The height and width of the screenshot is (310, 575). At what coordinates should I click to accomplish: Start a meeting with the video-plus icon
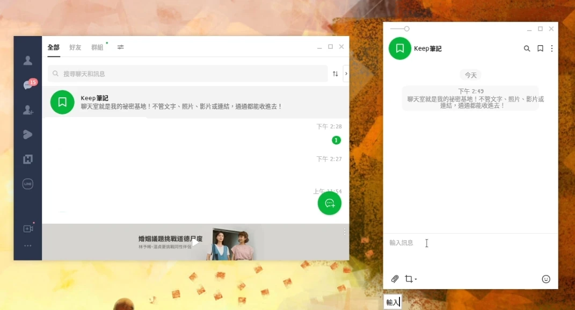(28, 228)
